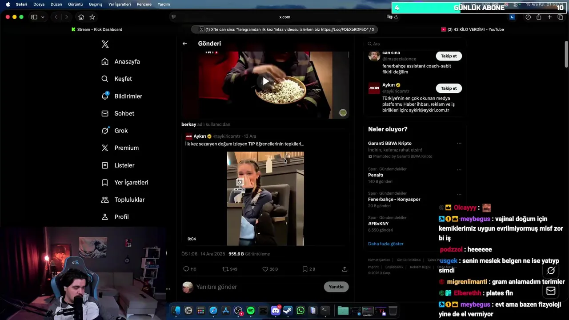This screenshot has width=569, height=320.
Task: Click the Yanıtını gönder reply field
Action: tap(258, 287)
